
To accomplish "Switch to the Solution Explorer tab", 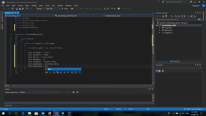I will 162,61.
